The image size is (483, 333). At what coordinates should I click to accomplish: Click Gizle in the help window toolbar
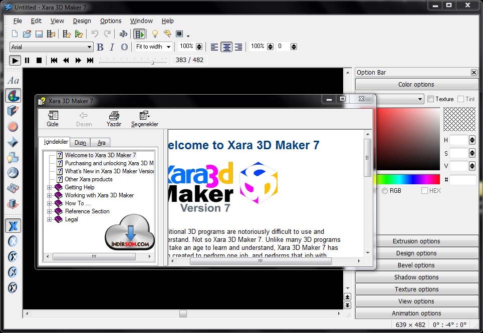(x=53, y=119)
